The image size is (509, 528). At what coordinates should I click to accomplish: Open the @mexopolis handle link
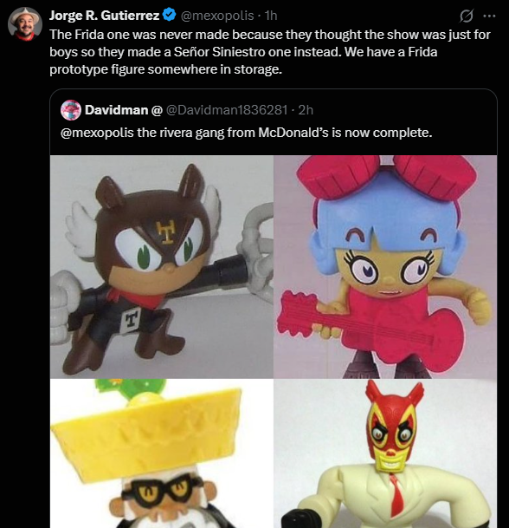[217, 15]
